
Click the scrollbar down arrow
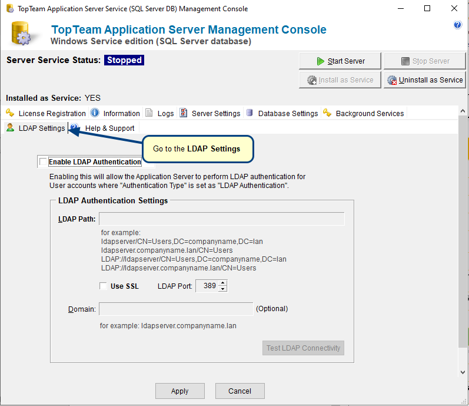pos(463,372)
